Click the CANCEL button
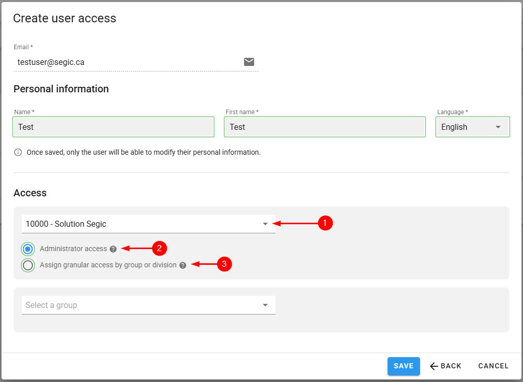The image size is (523, 382). [493, 366]
